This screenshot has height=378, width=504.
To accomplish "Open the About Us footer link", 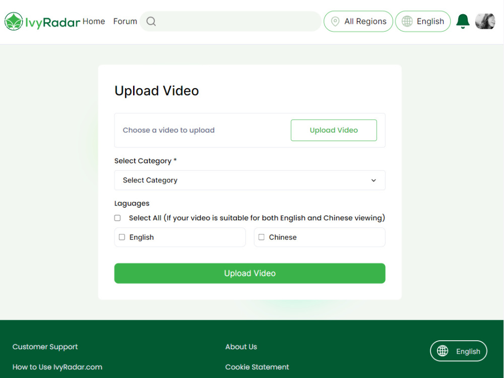I will (241, 347).
